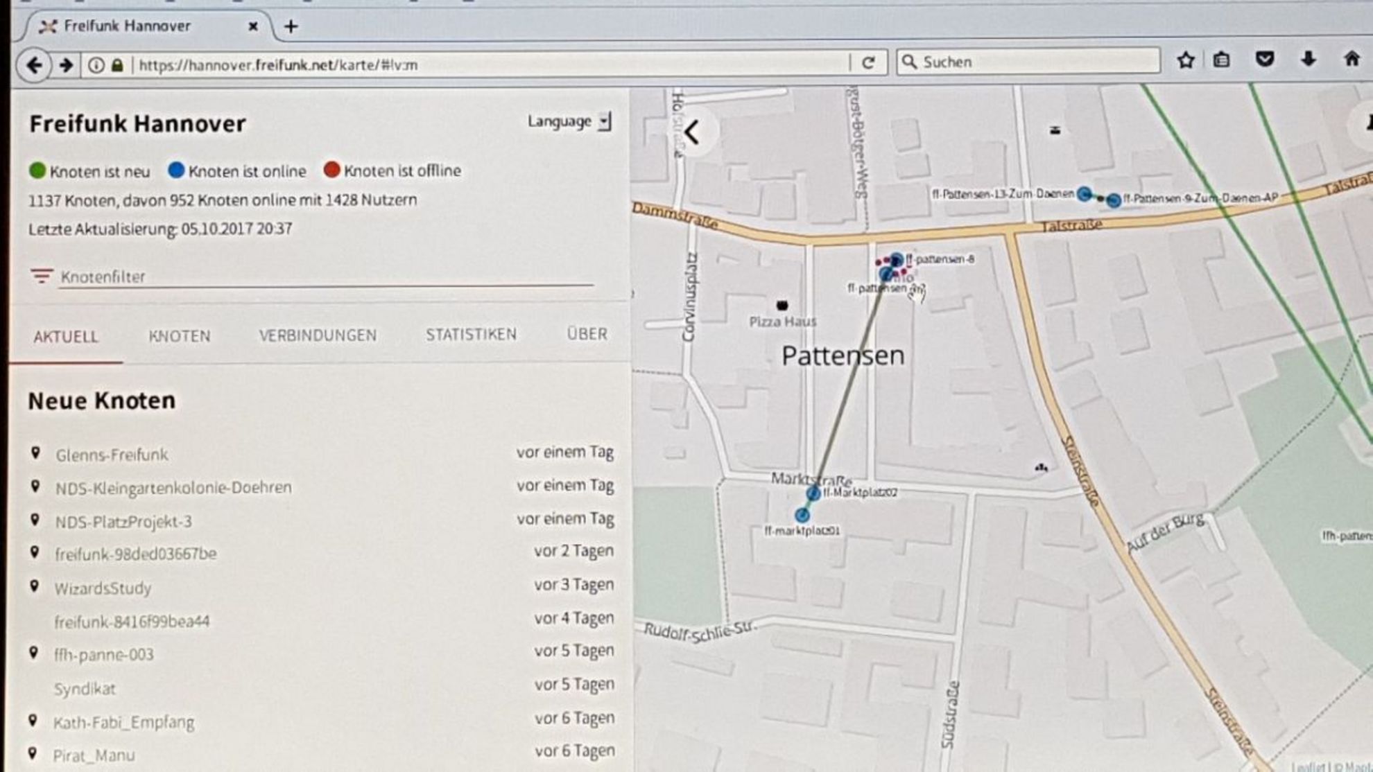Collapse the sidebar with chevron button

tap(691, 132)
